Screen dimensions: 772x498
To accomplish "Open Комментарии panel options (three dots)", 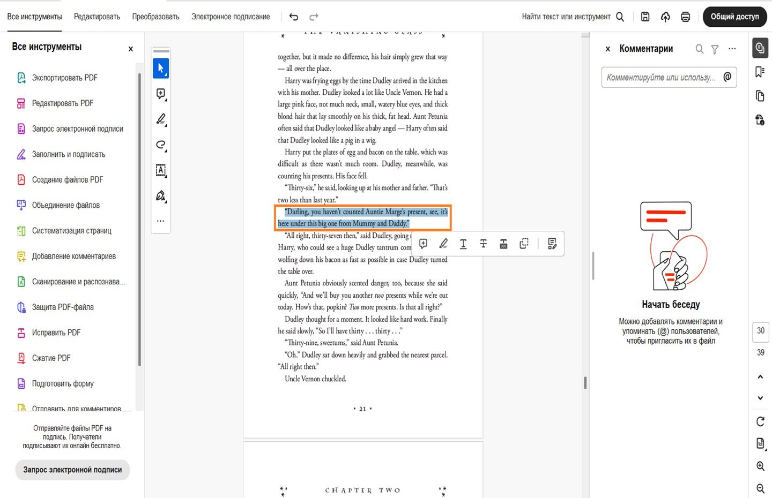I will [732, 49].
